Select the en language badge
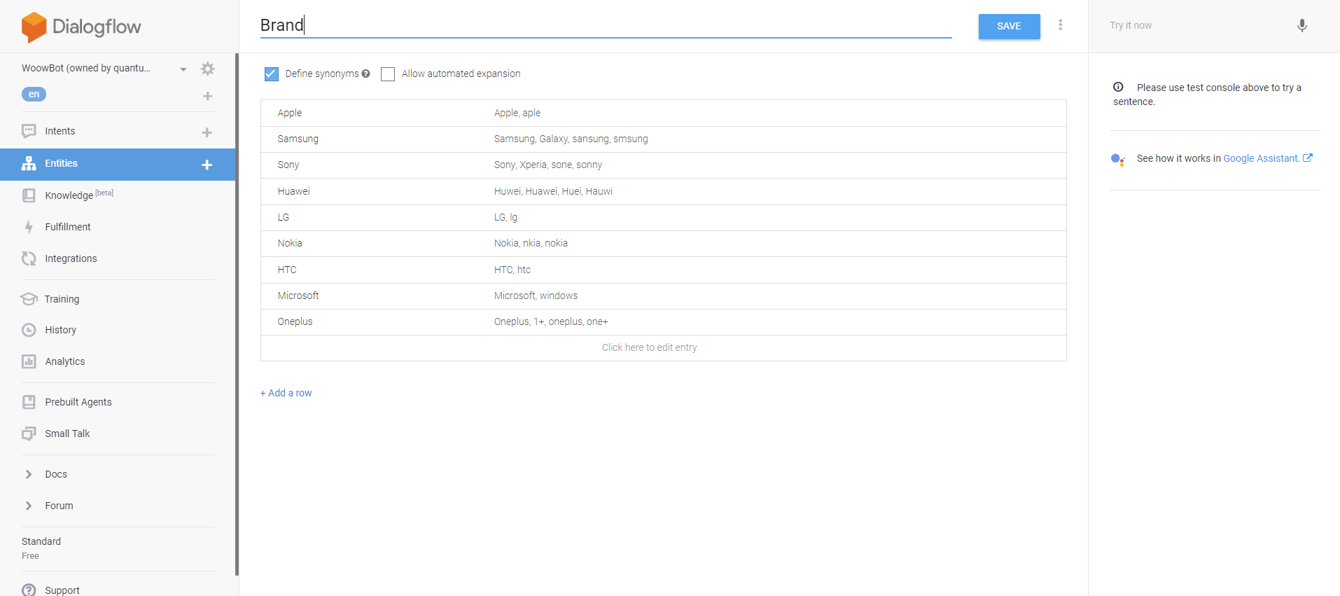Image resolution: width=1340 pixels, height=596 pixels. (x=34, y=94)
